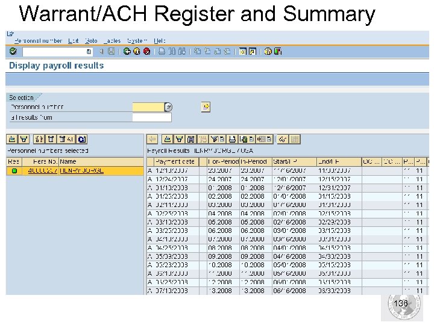Expand the menu icon in top-left corner
The width and height of the screenshot is (434, 325).
[10, 34]
